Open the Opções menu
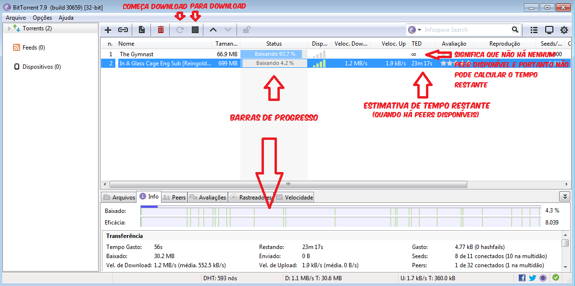This screenshot has width=575, height=286. click(x=42, y=17)
